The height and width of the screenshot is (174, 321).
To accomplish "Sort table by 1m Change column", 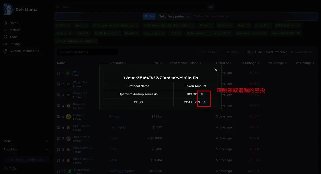I will point(305,63).
